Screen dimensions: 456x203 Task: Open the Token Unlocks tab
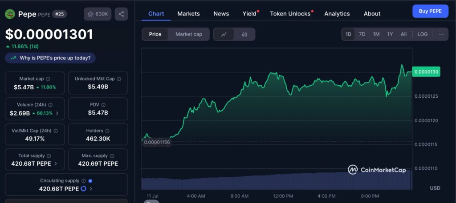pos(290,14)
